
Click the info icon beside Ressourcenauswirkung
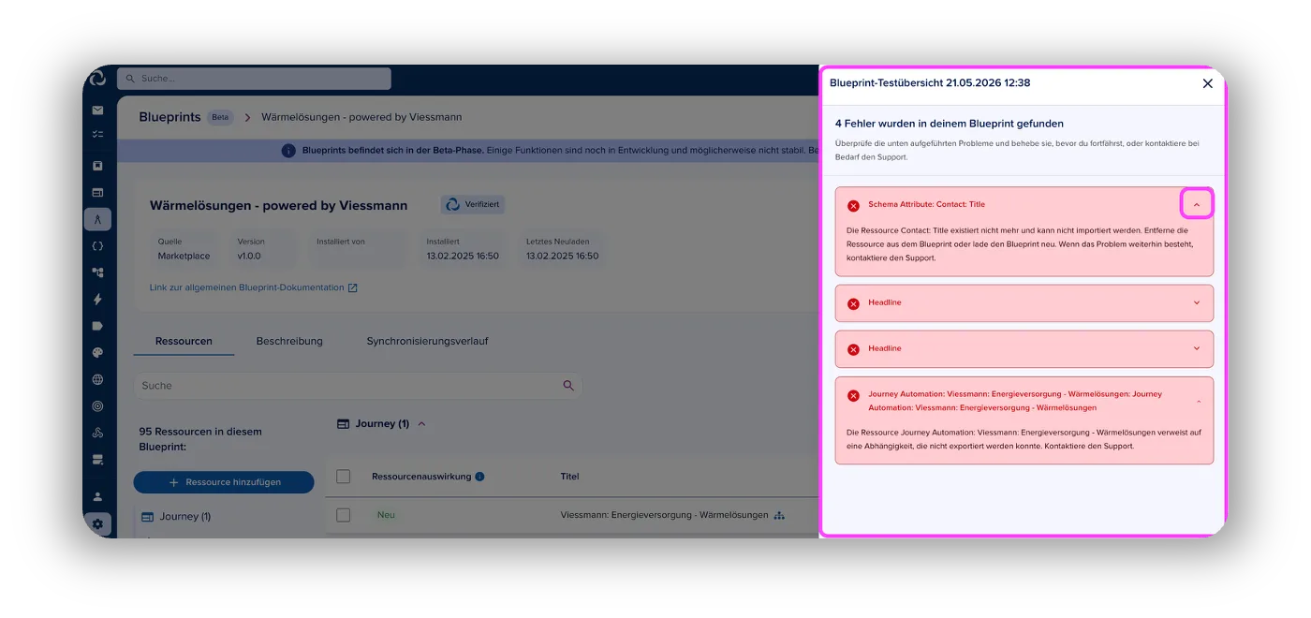(x=479, y=477)
